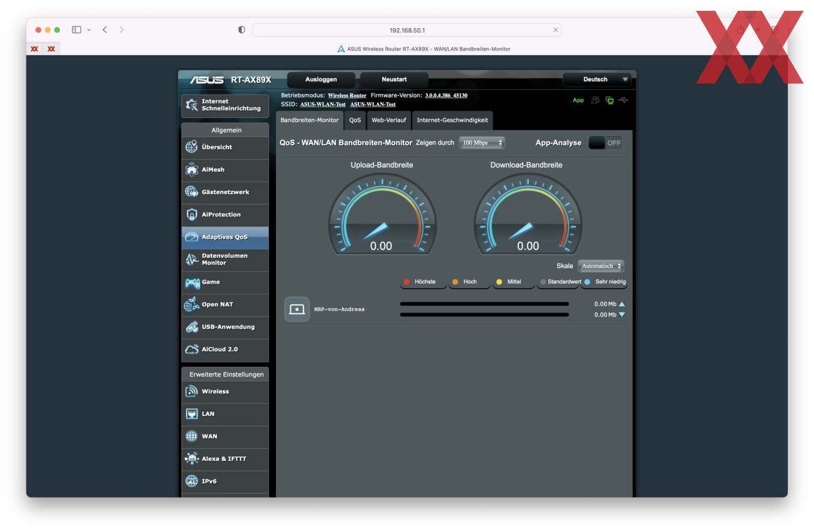
Task: Select the gray Standardwert priority swatch
Action: pyautogui.click(x=543, y=282)
